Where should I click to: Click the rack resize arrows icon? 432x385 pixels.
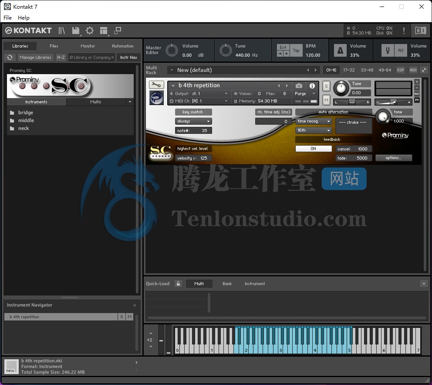point(424,70)
